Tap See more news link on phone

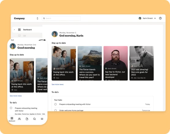(x=16, y=96)
